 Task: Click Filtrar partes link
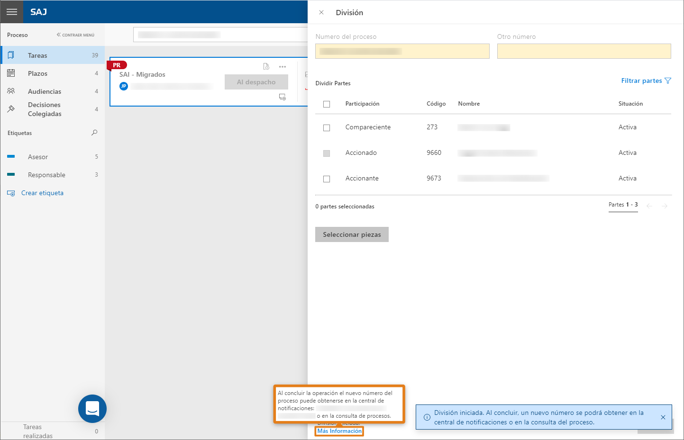click(641, 81)
